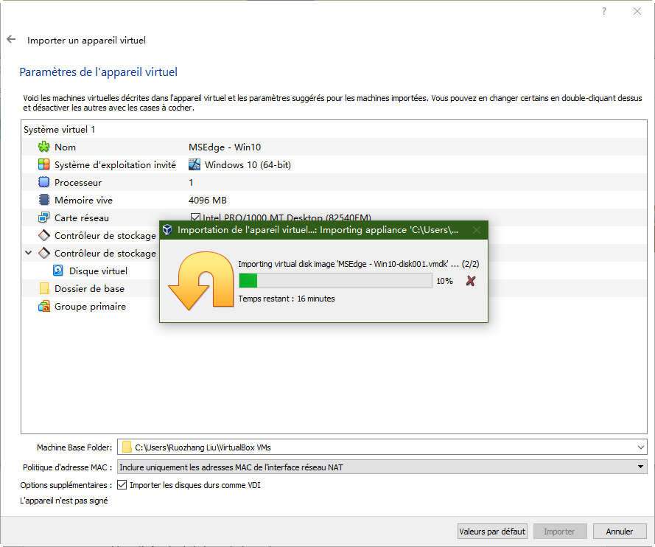The image size is (655, 547).
Task: Click the Importing virtual disk image status text
Action: point(358,264)
